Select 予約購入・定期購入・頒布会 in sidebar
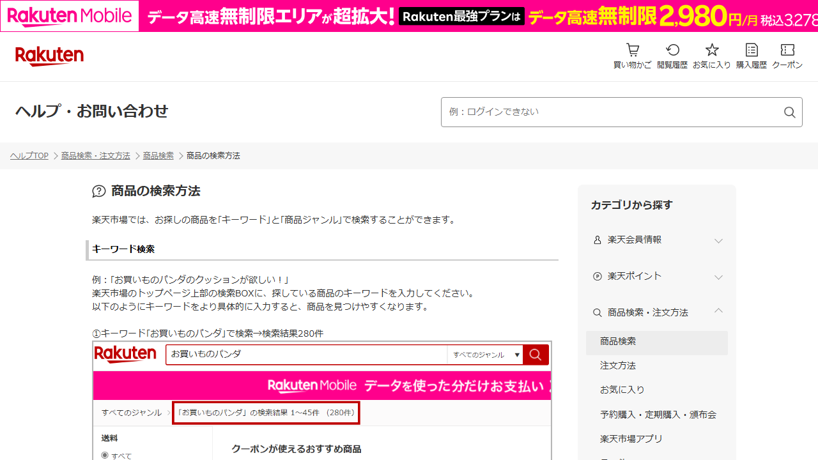The width and height of the screenshot is (818, 460). 658,415
